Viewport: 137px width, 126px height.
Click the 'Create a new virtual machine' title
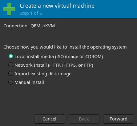tap(57, 6)
